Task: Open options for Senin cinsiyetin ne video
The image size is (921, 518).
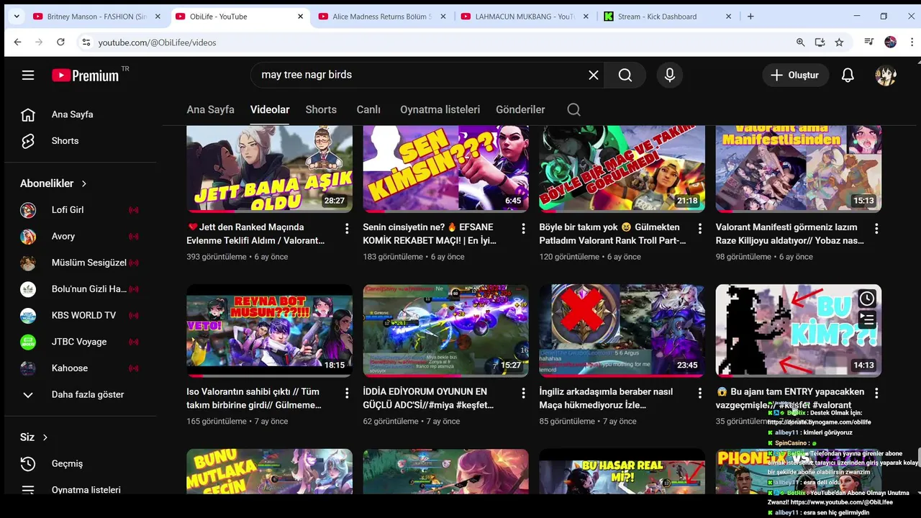Action: (x=523, y=228)
